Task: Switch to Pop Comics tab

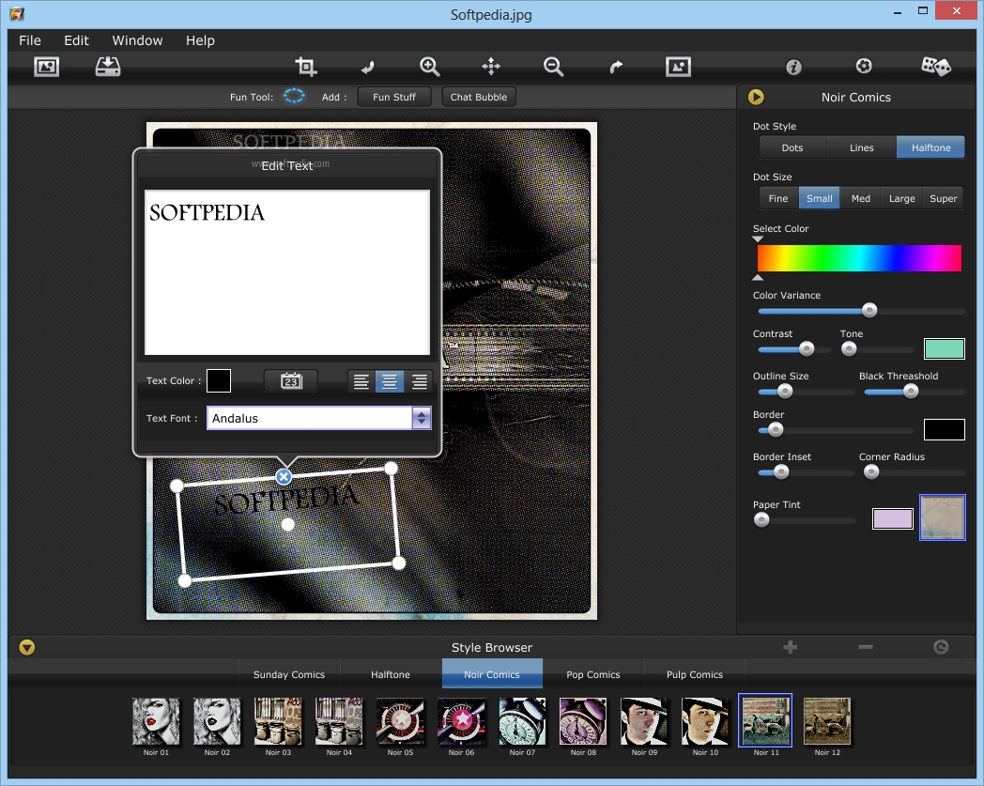Action: pyautogui.click(x=593, y=674)
